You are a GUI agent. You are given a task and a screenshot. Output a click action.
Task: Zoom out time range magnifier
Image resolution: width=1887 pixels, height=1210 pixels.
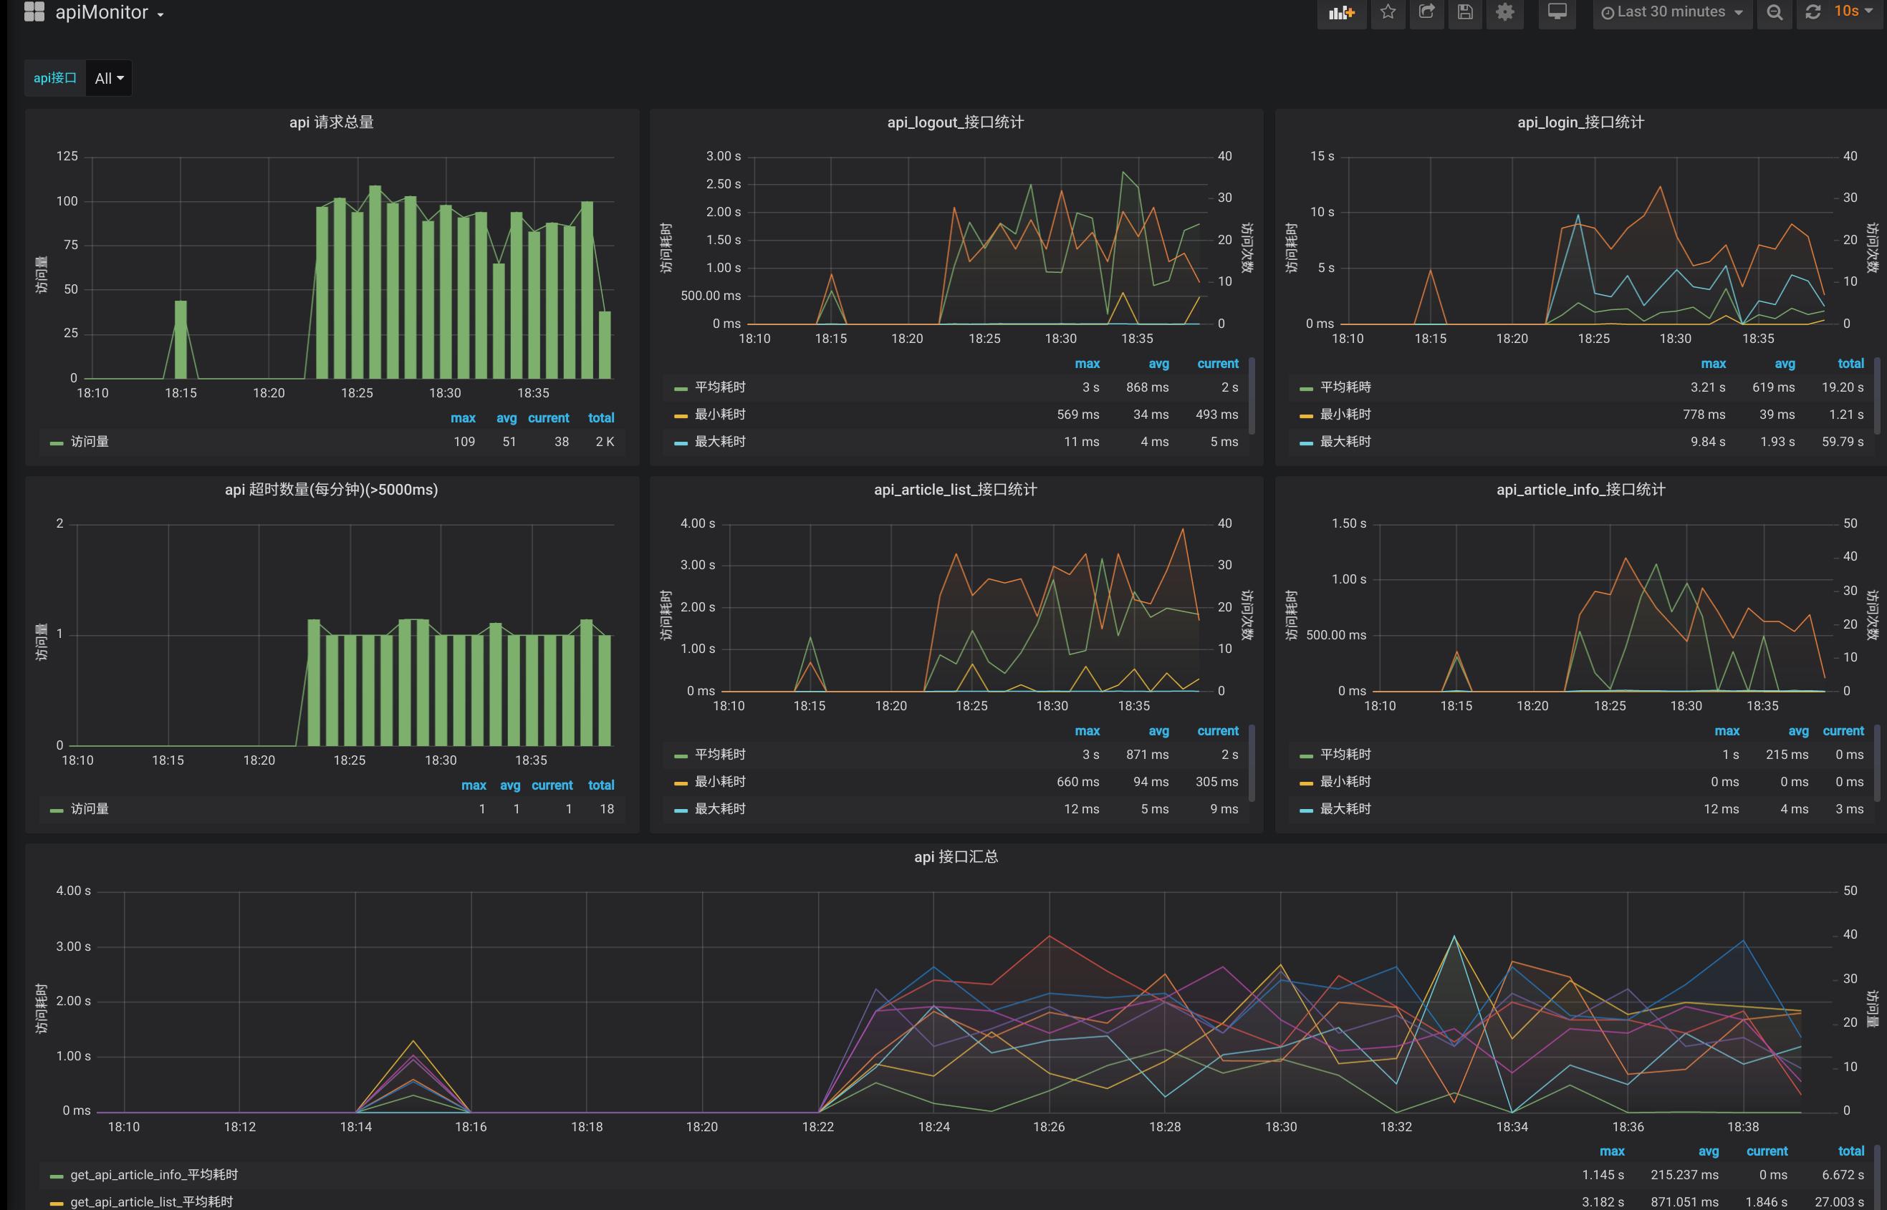[1775, 13]
